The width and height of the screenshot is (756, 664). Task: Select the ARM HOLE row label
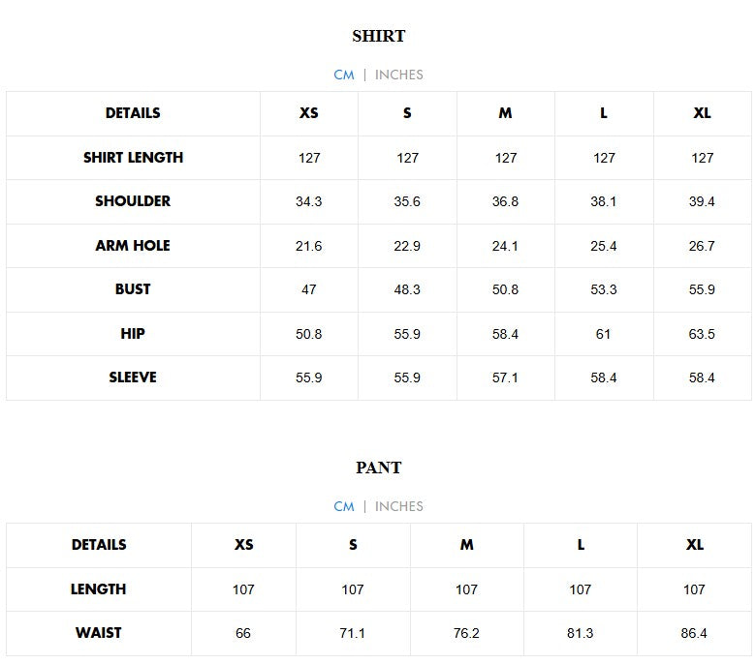pyautogui.click(x=133, y=246)
